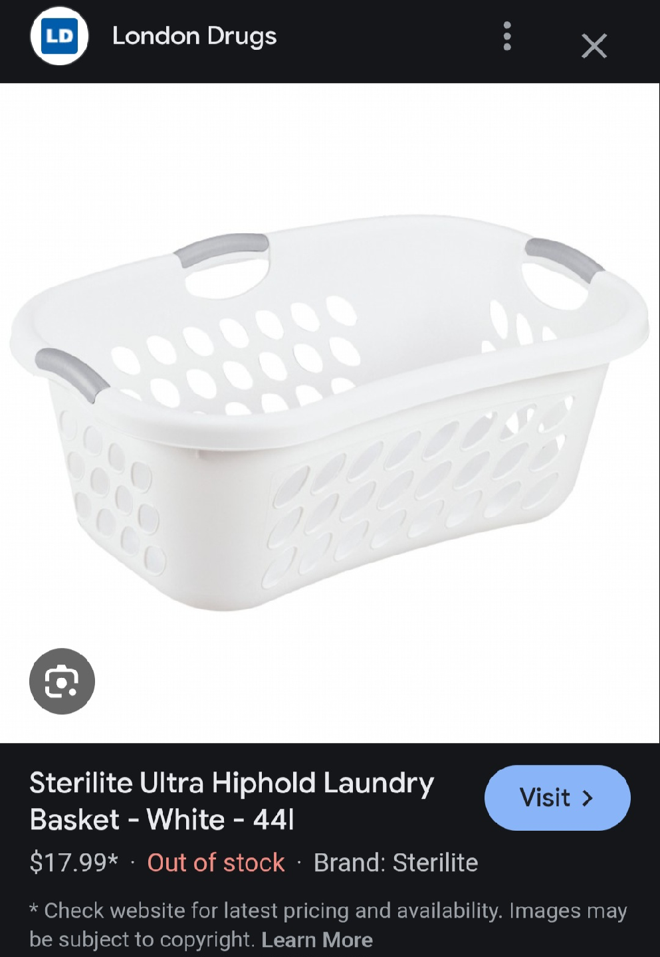Tap the Brand: Sterilite text

[x=395, y=863]
